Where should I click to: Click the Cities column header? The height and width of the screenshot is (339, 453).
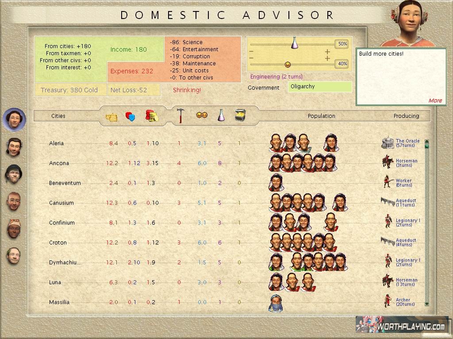pyautogui.click(x=58, y=116)
